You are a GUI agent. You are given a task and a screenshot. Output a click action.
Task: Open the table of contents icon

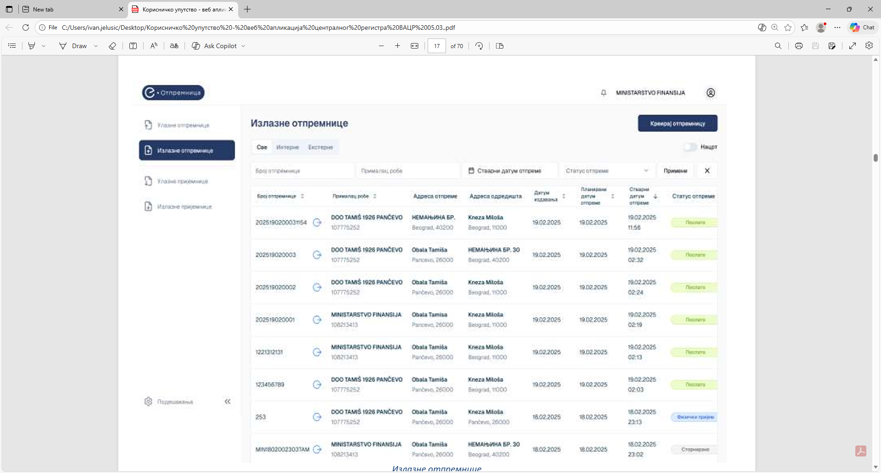12,46
